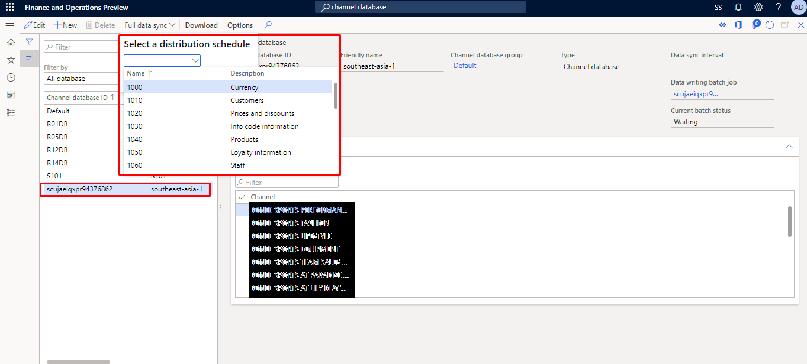
Task: Go to the Home dashboard icon
Action: click(11, 43)
